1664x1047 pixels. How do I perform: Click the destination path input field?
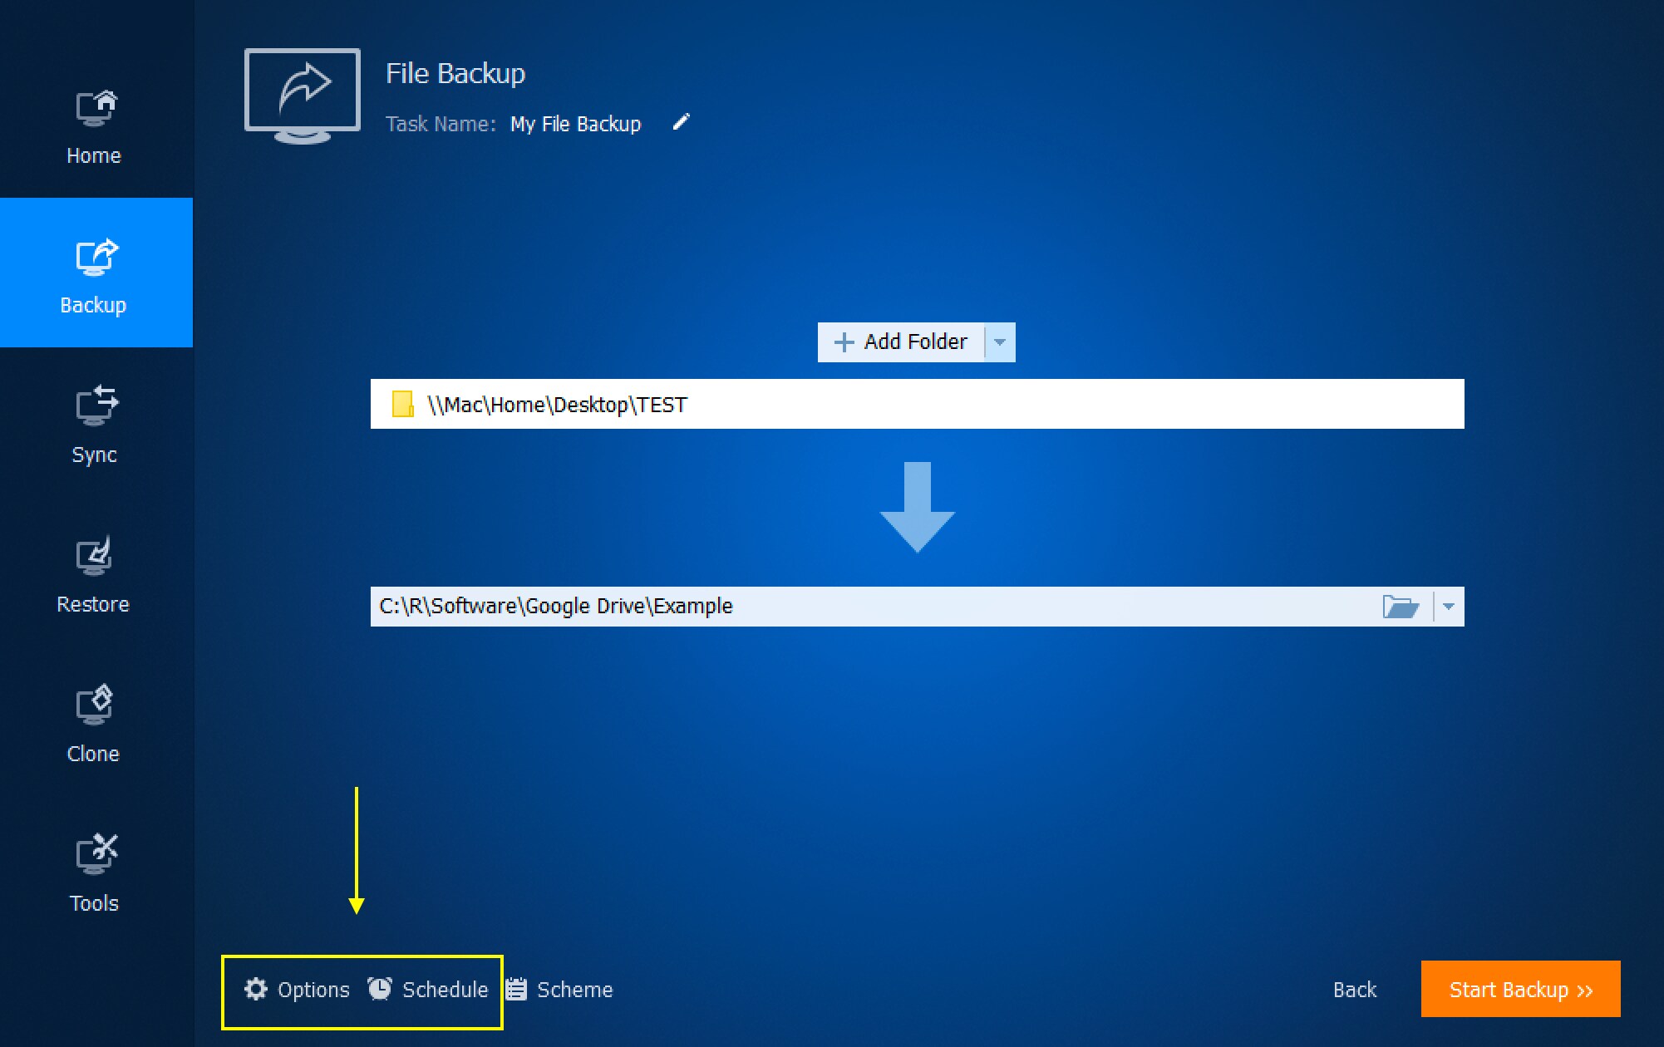(831, 606)
